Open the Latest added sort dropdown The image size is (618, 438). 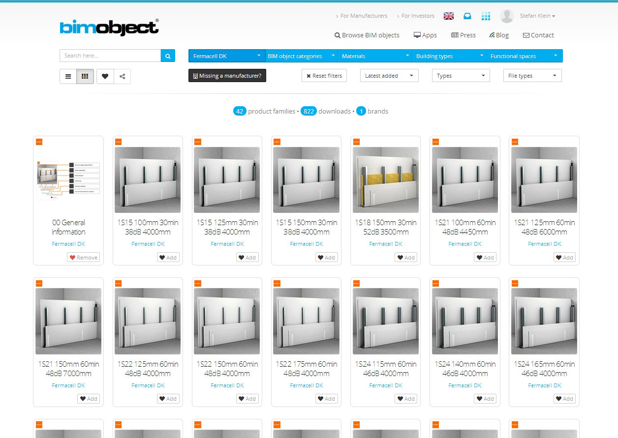point(389,76)
